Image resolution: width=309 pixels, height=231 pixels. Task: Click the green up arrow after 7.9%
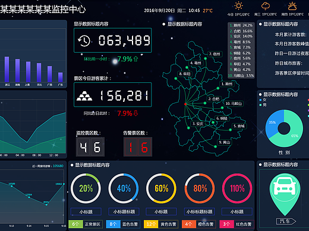pyautogui.click(x=135, y=59)
